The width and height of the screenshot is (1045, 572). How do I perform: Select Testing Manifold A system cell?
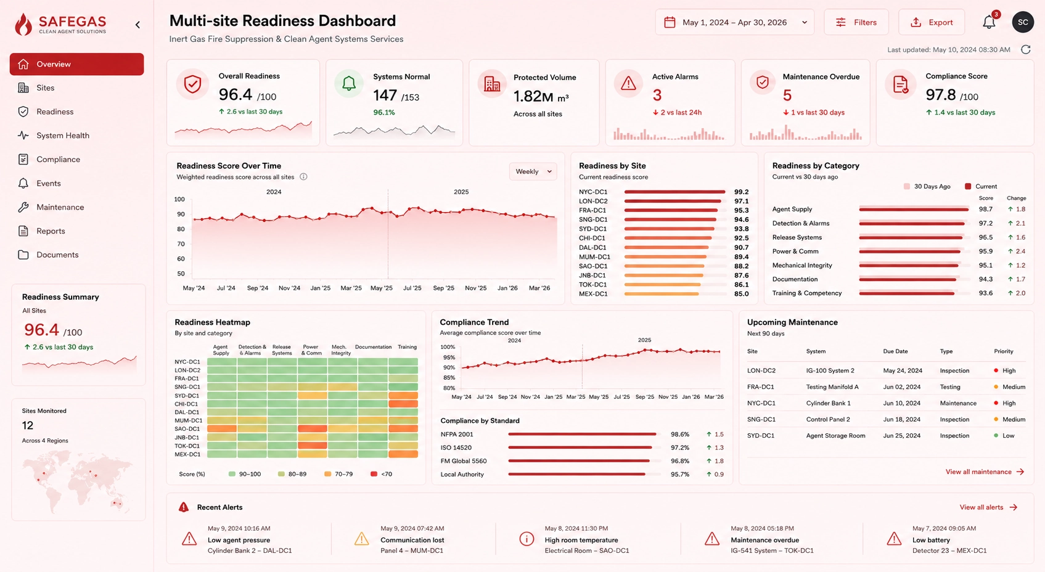point(832,387)
